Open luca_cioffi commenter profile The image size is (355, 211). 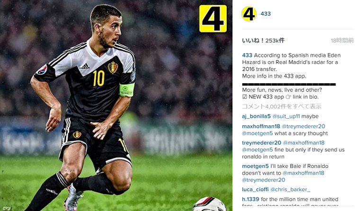pyautogui.click(x=256, y=190)
